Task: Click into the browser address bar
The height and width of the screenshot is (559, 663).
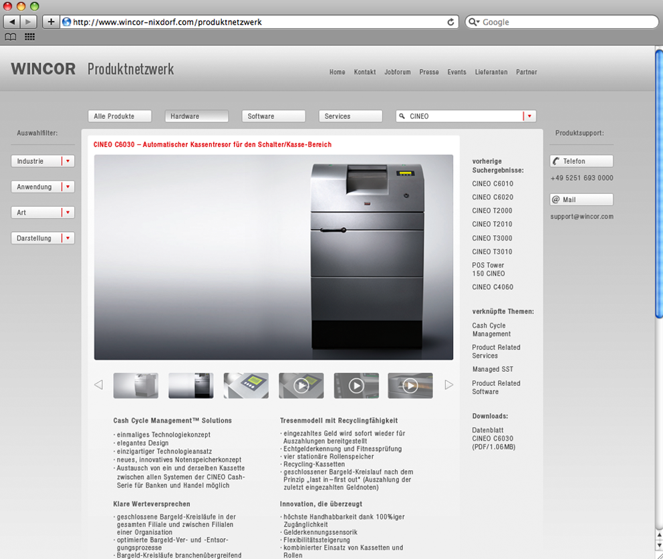Action: point(258,22)
